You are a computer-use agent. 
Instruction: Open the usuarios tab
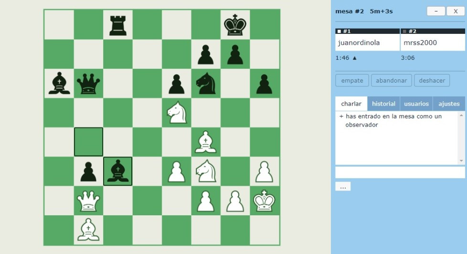416,104
